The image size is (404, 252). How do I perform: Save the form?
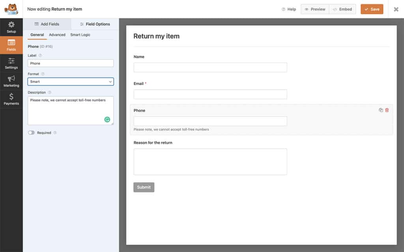click(x=371, y=9)
